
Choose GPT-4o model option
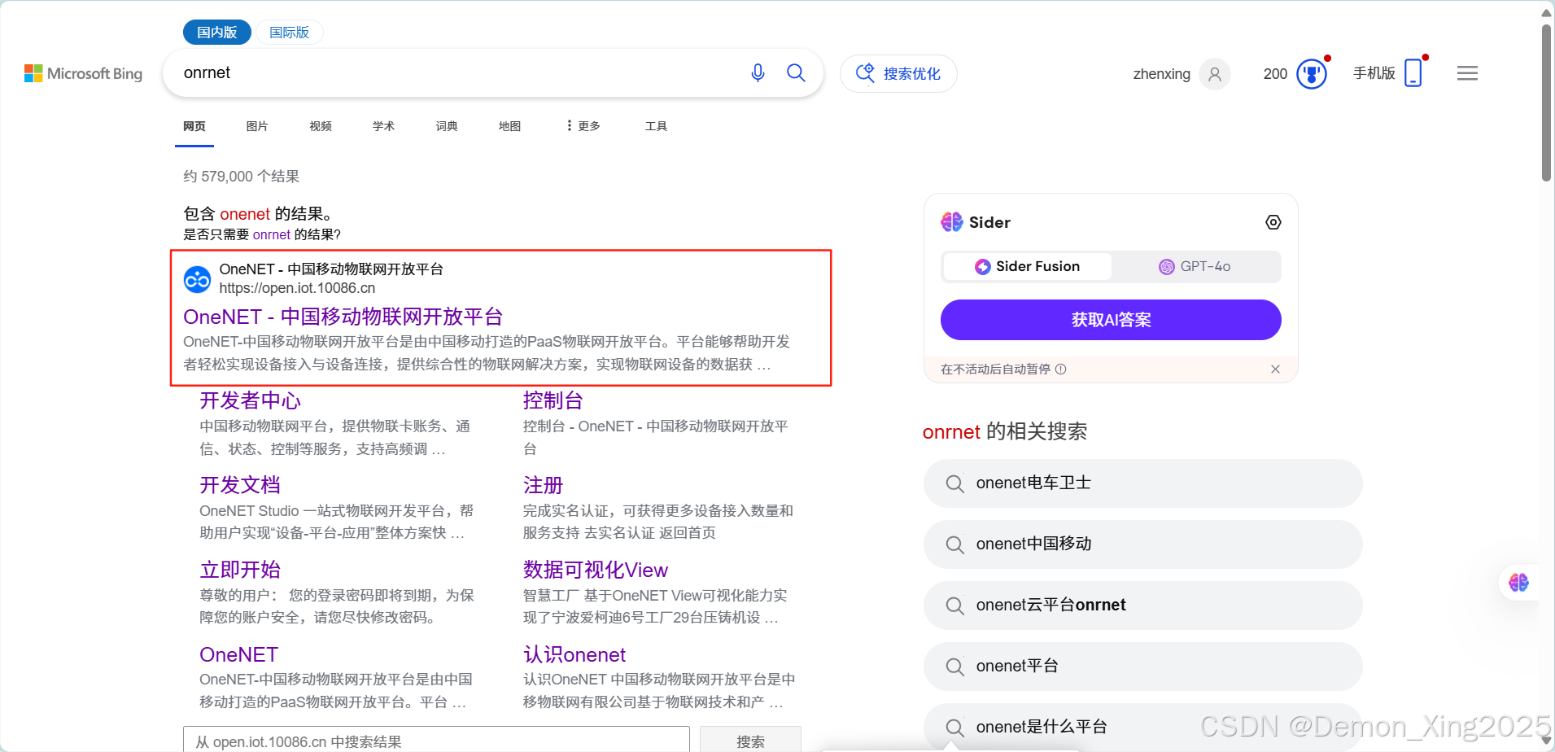1195,266
